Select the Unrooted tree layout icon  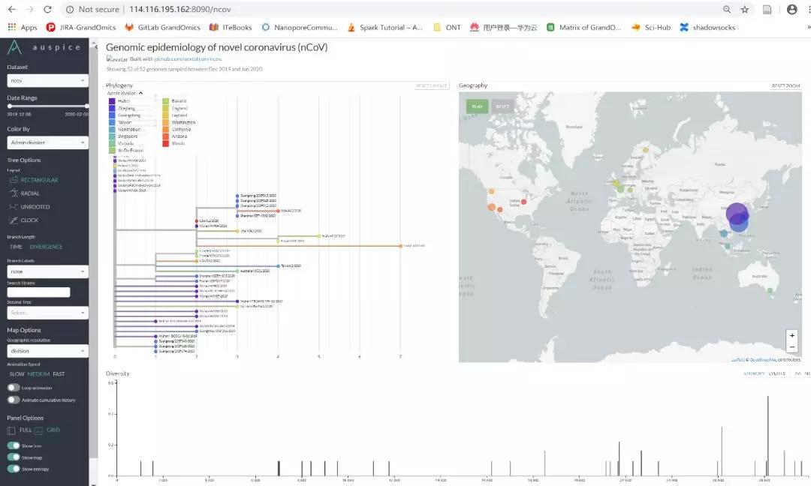14,206
